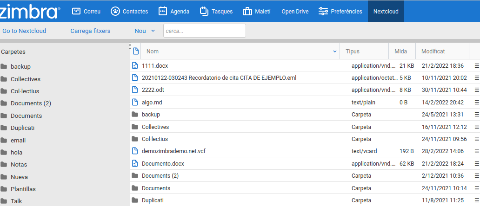Image resolution: width=480 pixels, height=206 pixels.
Task: Click the Correu mail icon
Action: tap(76, 11)
